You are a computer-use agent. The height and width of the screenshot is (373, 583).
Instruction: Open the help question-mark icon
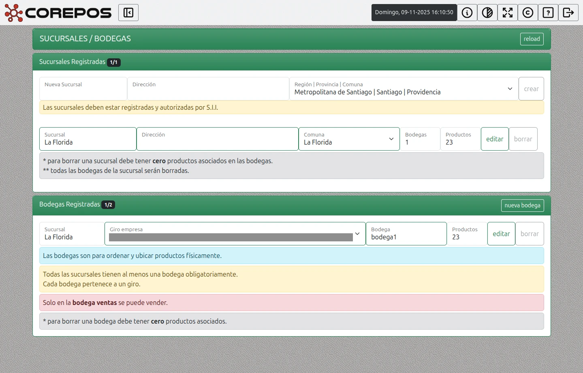click(548, 13)
